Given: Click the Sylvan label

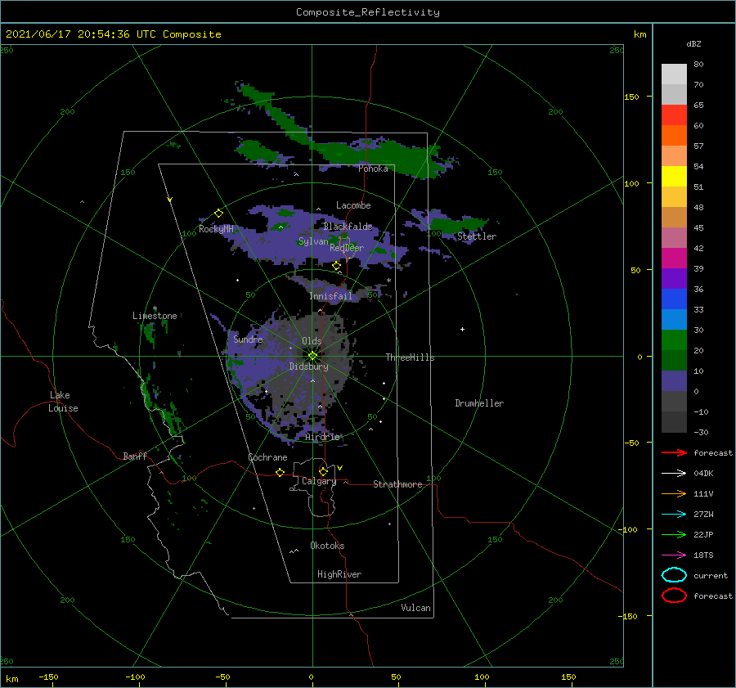Looking at the screenshot, I should pos(313,241).
